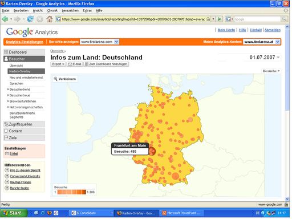Image resolution: width=292 pixels, height=219 pixels.
Task: Click the Ziele flag icon
Action: pos(6,137)
